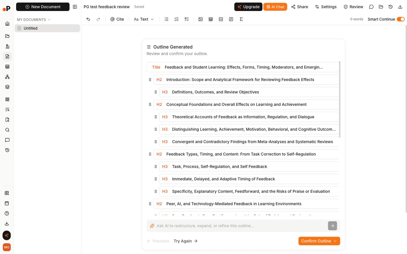Click send arrow in AI prompt box

(332, 226)
